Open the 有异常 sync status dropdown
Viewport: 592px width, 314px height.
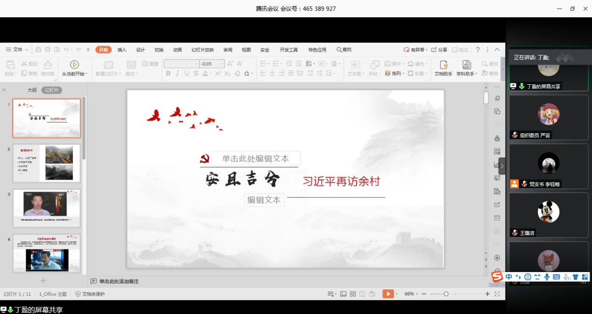coord(415,50)
